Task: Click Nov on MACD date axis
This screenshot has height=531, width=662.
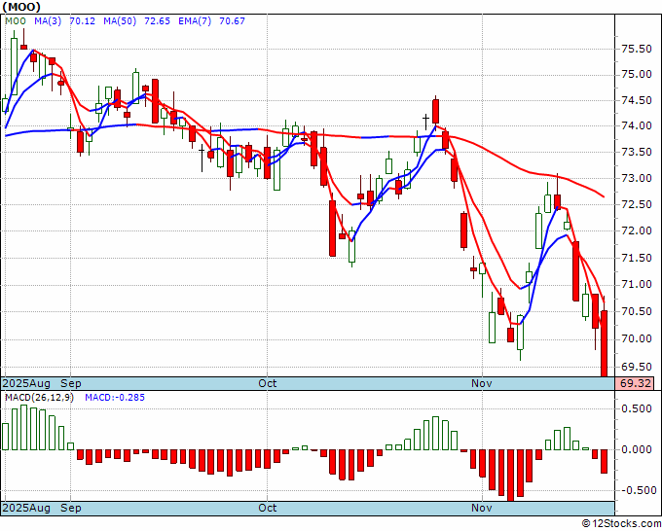Action: tap(482, 509)
